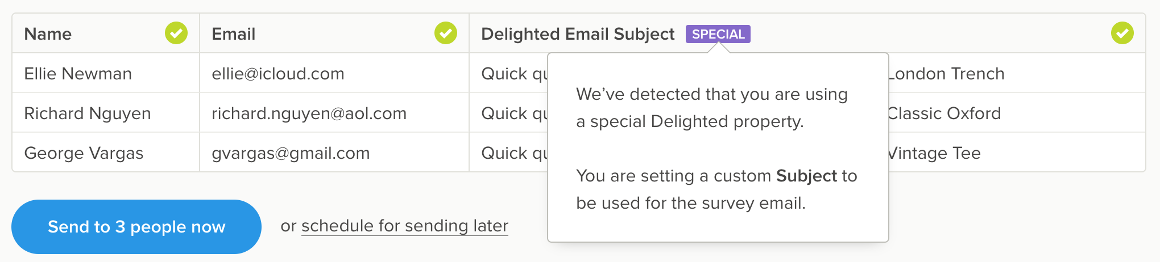Click the Vintage Tee subject text
This screenshot has width=1160, height=262.
[935, 153]
